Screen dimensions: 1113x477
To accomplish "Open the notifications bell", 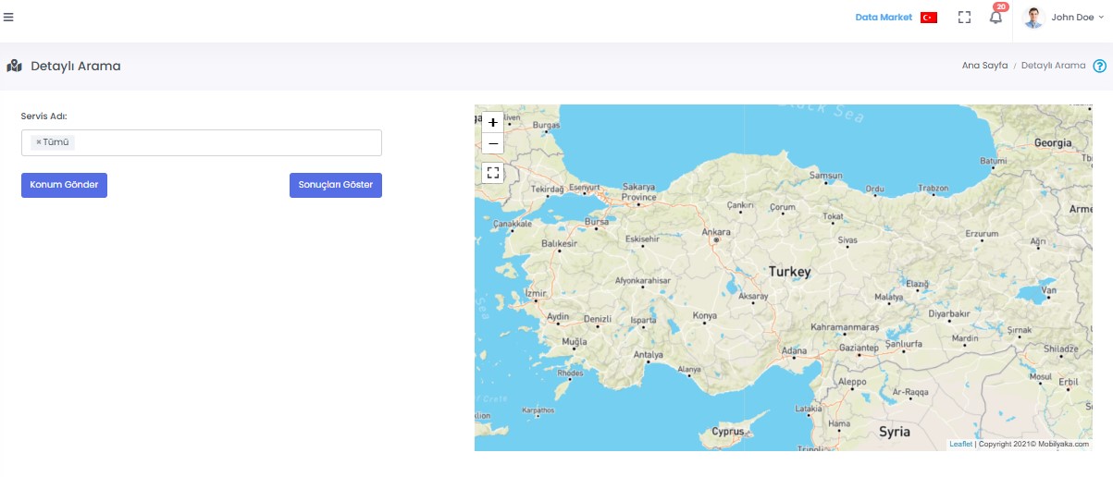I will pyautogui.click(x=996, y=18).
